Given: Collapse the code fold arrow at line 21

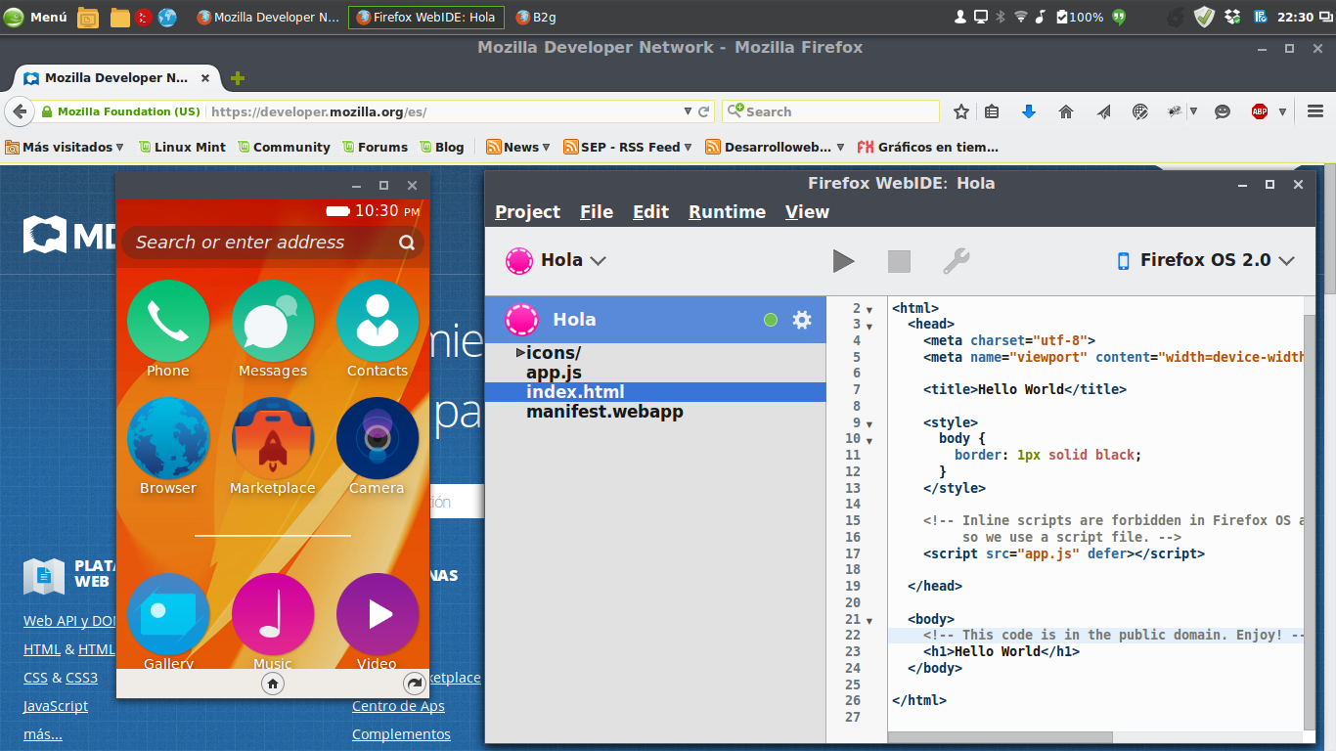Looking at the screenshot, I should (x=868, y=620).
